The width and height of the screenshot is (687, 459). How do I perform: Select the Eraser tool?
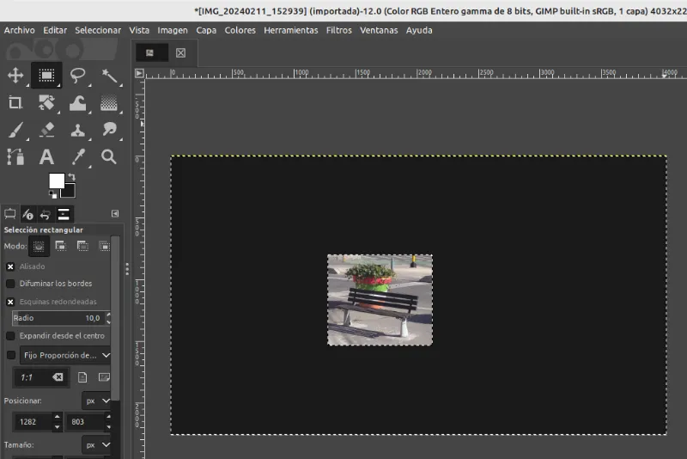point(46,130)
